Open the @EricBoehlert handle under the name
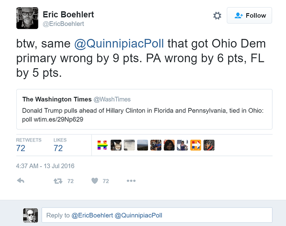 click(63, 24)
